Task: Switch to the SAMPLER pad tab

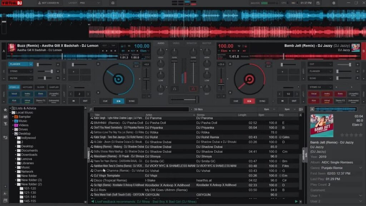Action: (54, 87)
